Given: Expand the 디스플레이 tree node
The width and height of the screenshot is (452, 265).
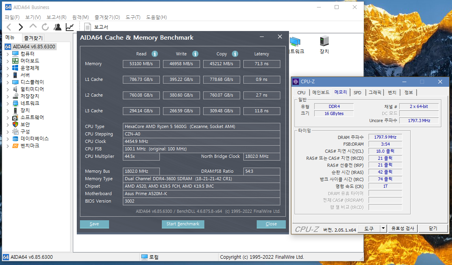Looking at the screenshot, I should (x=7, y=82).
